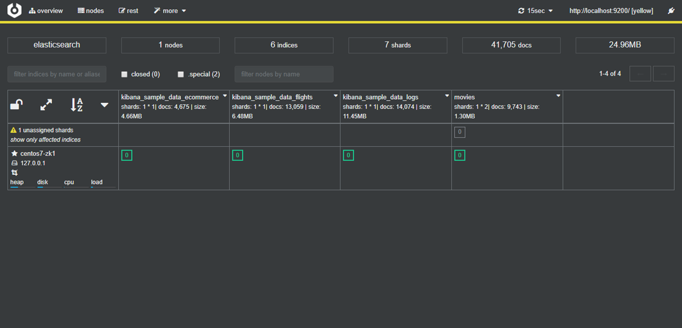682x328 pixels.
Task: Click show only affected indices
Action: (x=45, y=140)
